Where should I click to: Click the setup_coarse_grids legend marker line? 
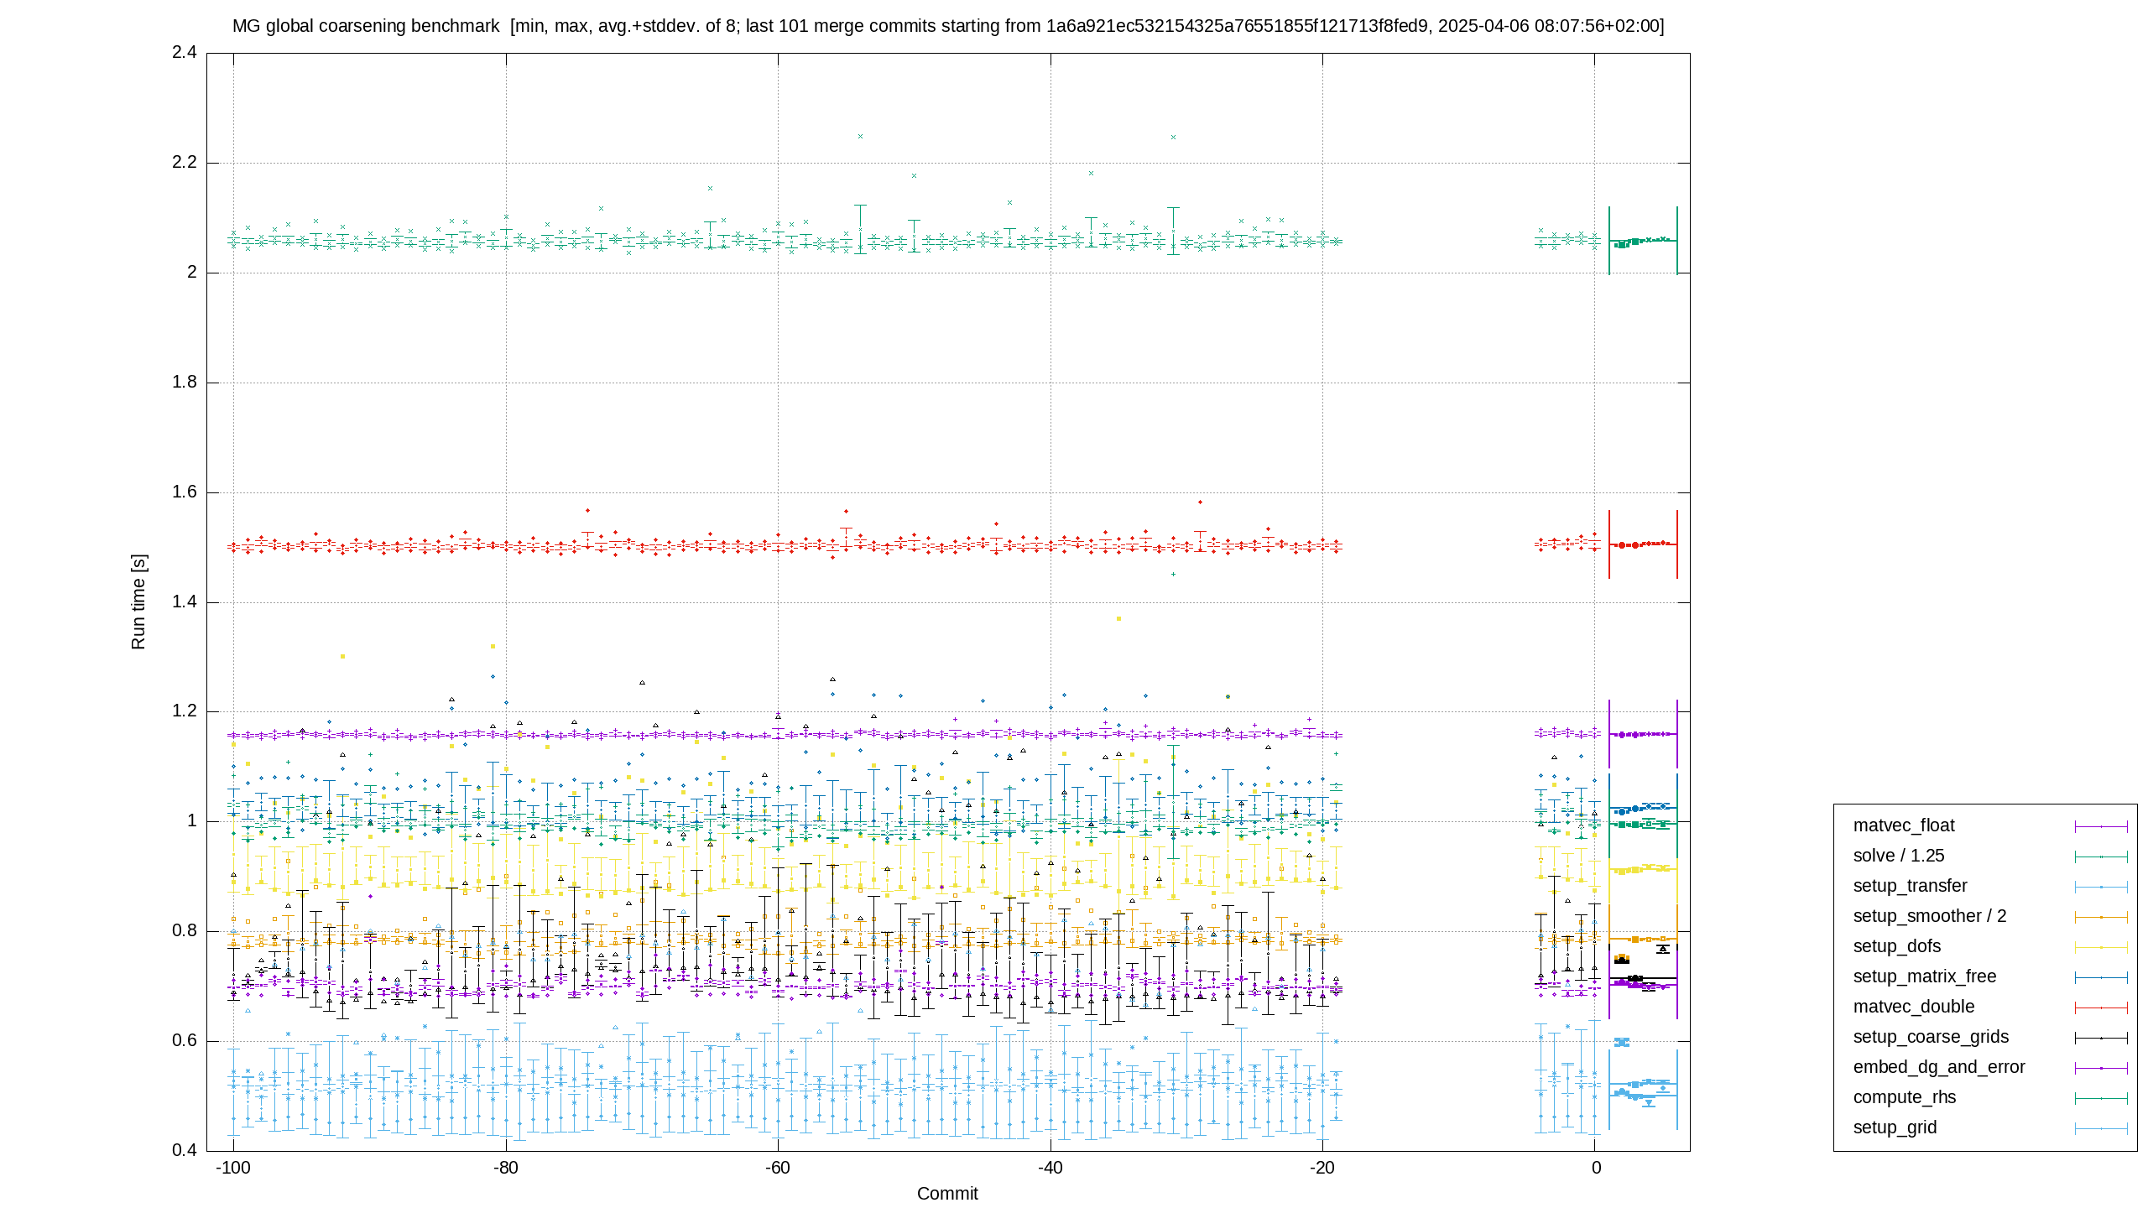[x=2101, y=1038]
